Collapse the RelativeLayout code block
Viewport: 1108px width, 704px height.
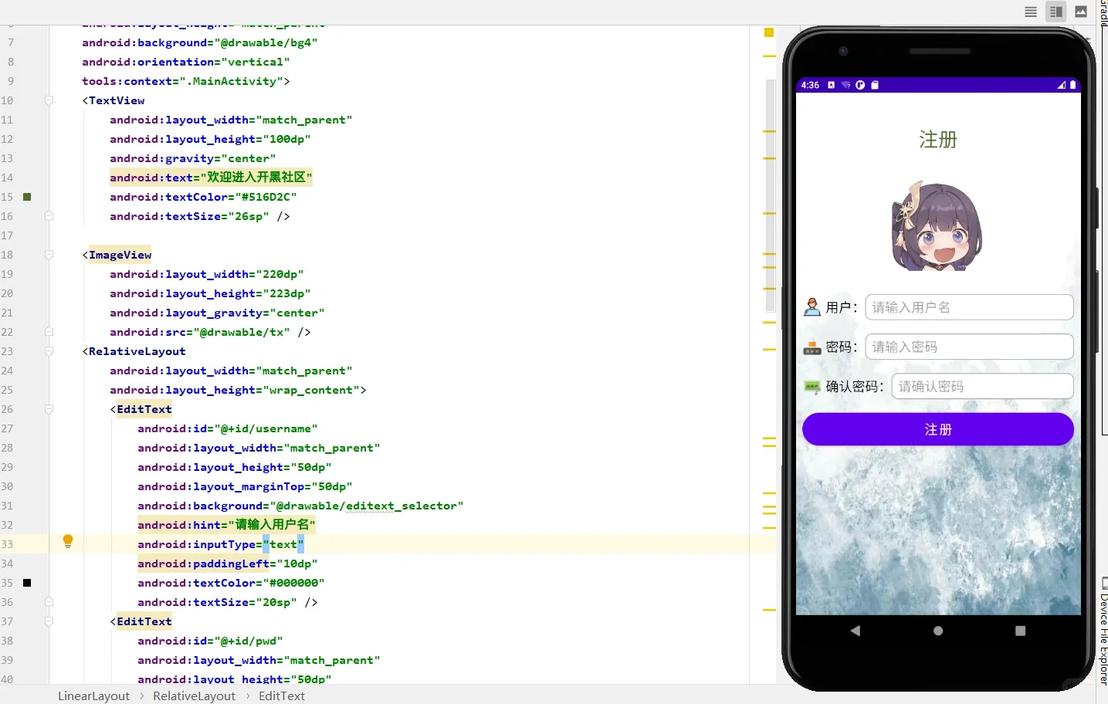click(48, 351)
